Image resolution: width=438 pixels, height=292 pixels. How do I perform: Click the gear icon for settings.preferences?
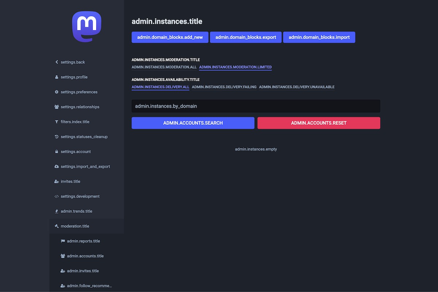pyautogui.click(x=57, y=92)
